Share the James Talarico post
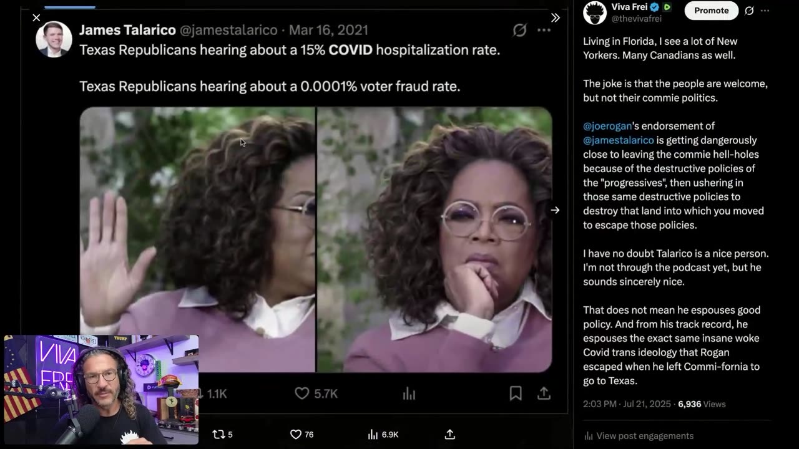 (544, 393)
